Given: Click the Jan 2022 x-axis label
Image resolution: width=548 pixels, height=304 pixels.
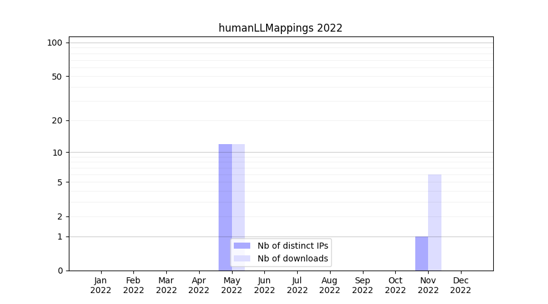Looking at the screenshot, I should [101, 285].
